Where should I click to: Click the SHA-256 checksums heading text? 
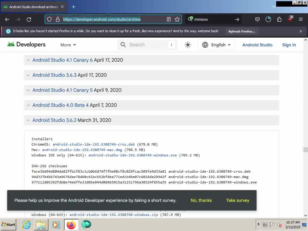point(49,166)
